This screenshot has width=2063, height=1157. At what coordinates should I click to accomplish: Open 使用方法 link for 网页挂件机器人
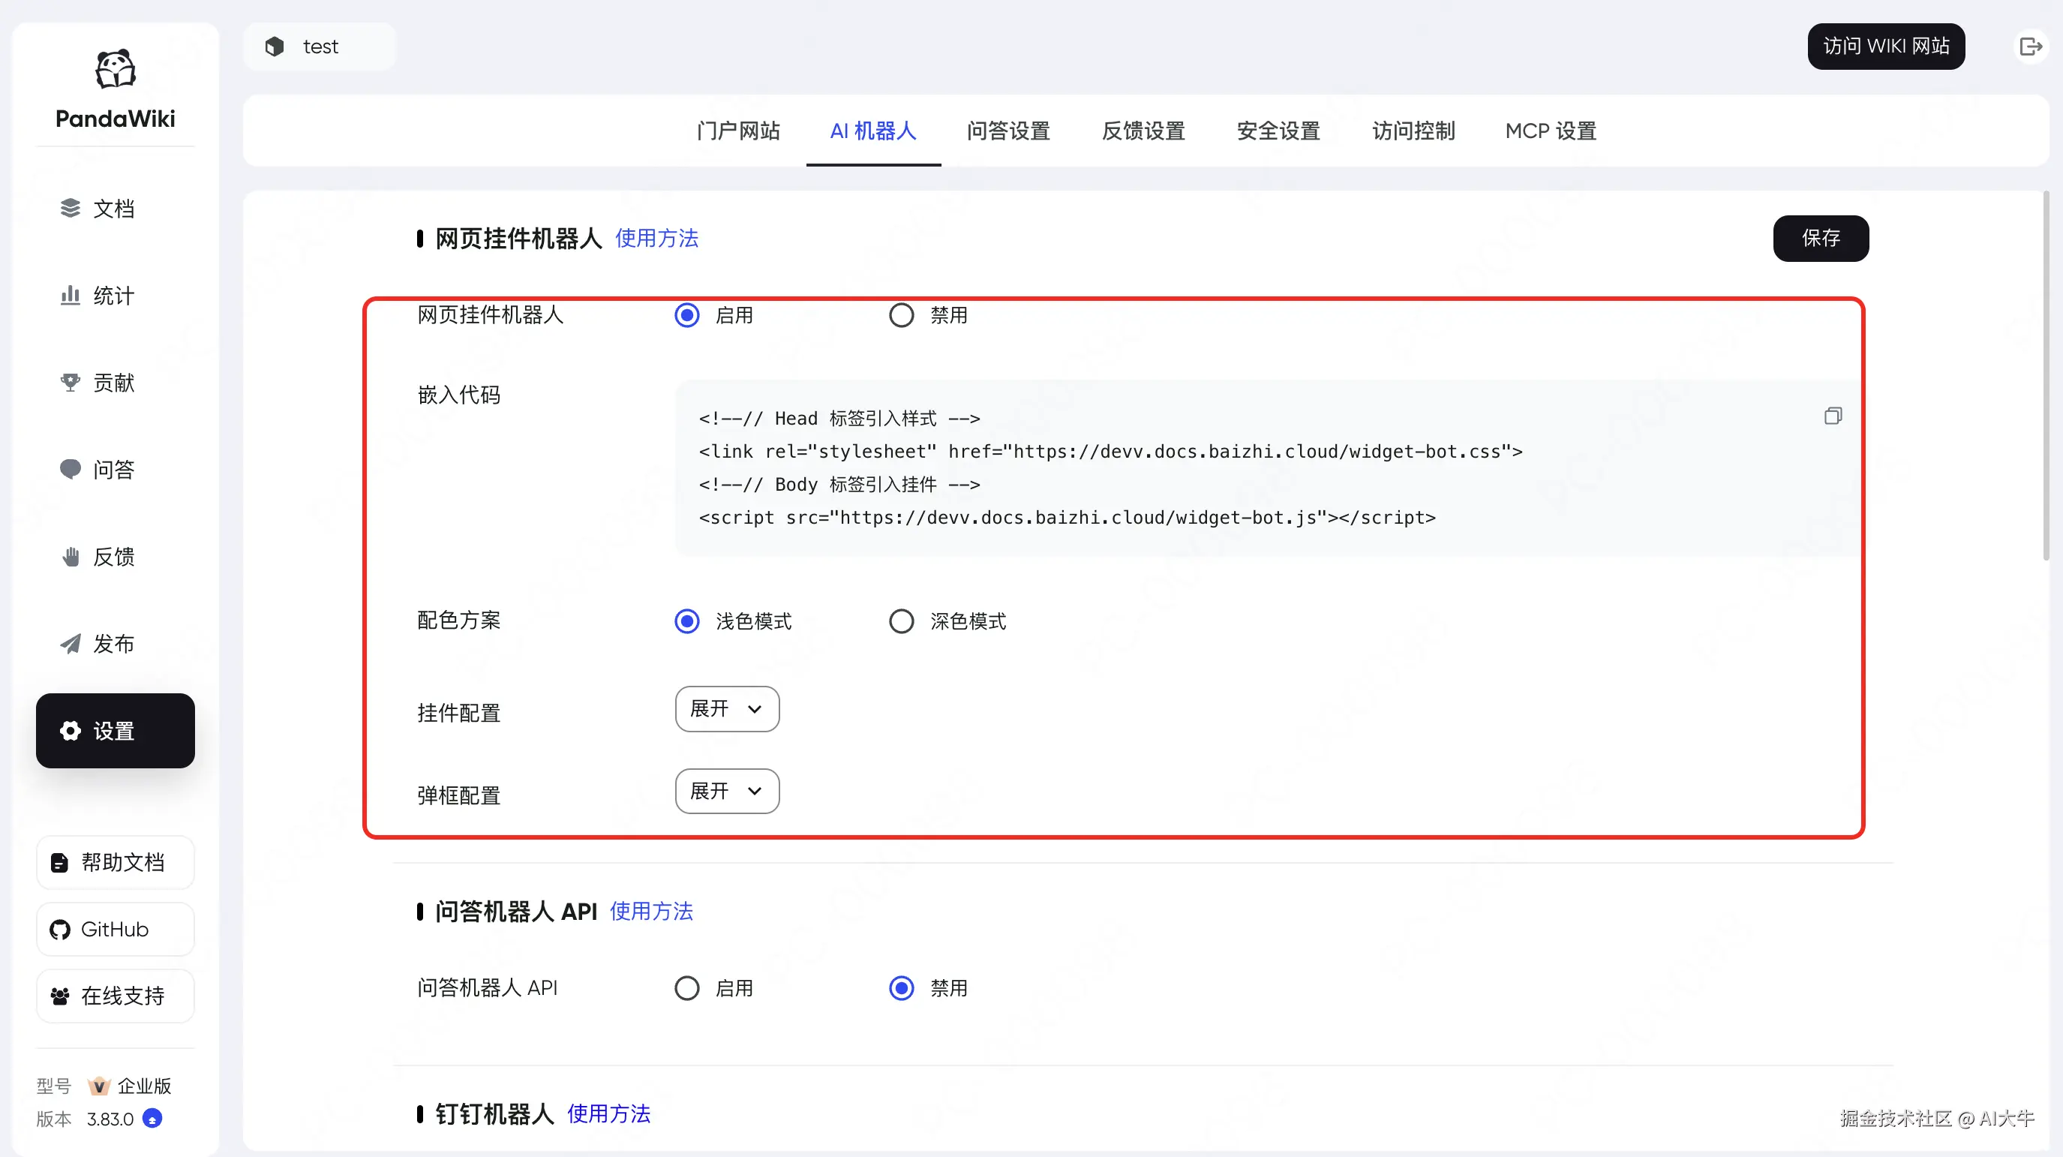(656, 238)
